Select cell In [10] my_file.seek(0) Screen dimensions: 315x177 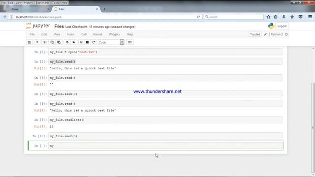[x=165, y=136]
